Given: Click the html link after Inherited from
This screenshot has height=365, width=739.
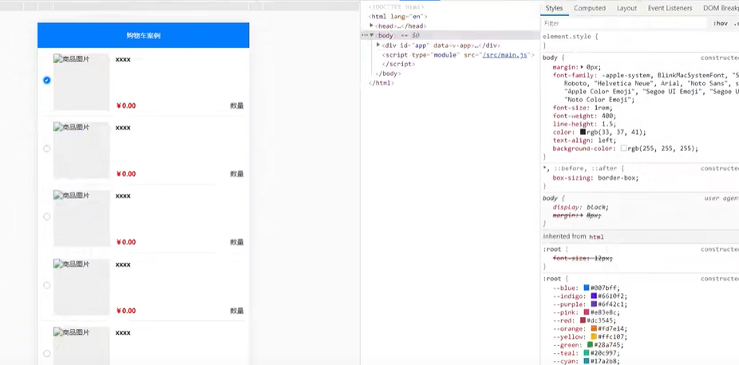Looking at the screenshot, I should [x=596, y=236].
